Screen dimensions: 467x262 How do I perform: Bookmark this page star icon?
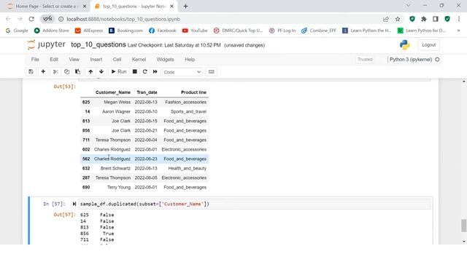tap(398, 19)
